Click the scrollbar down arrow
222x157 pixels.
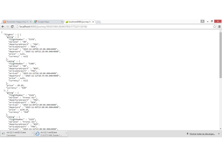pyautogui.click(x=221, y=129)
